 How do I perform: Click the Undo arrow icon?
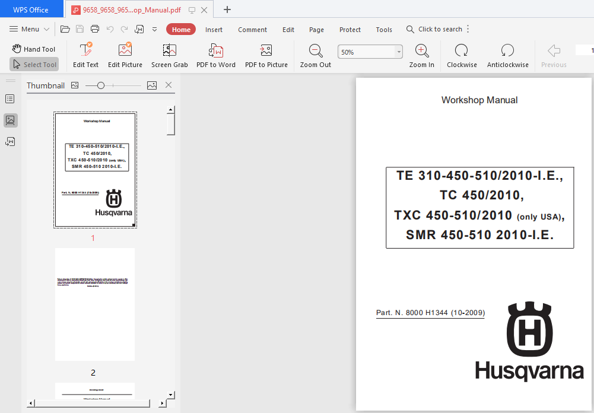(x=110, y=29)
